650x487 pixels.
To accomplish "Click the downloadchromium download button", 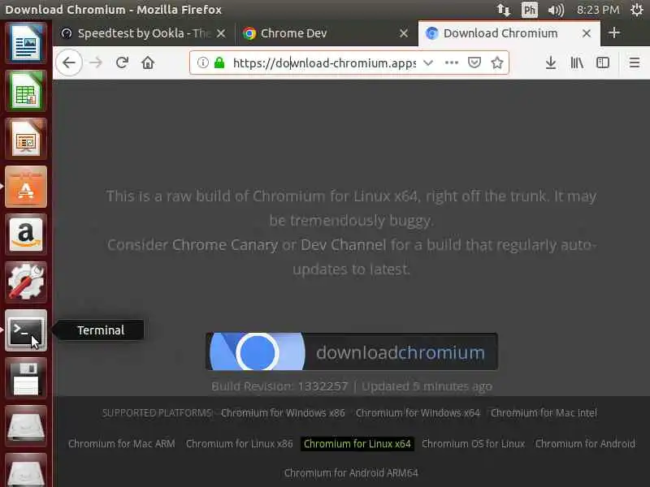I will tap(352, 351).
